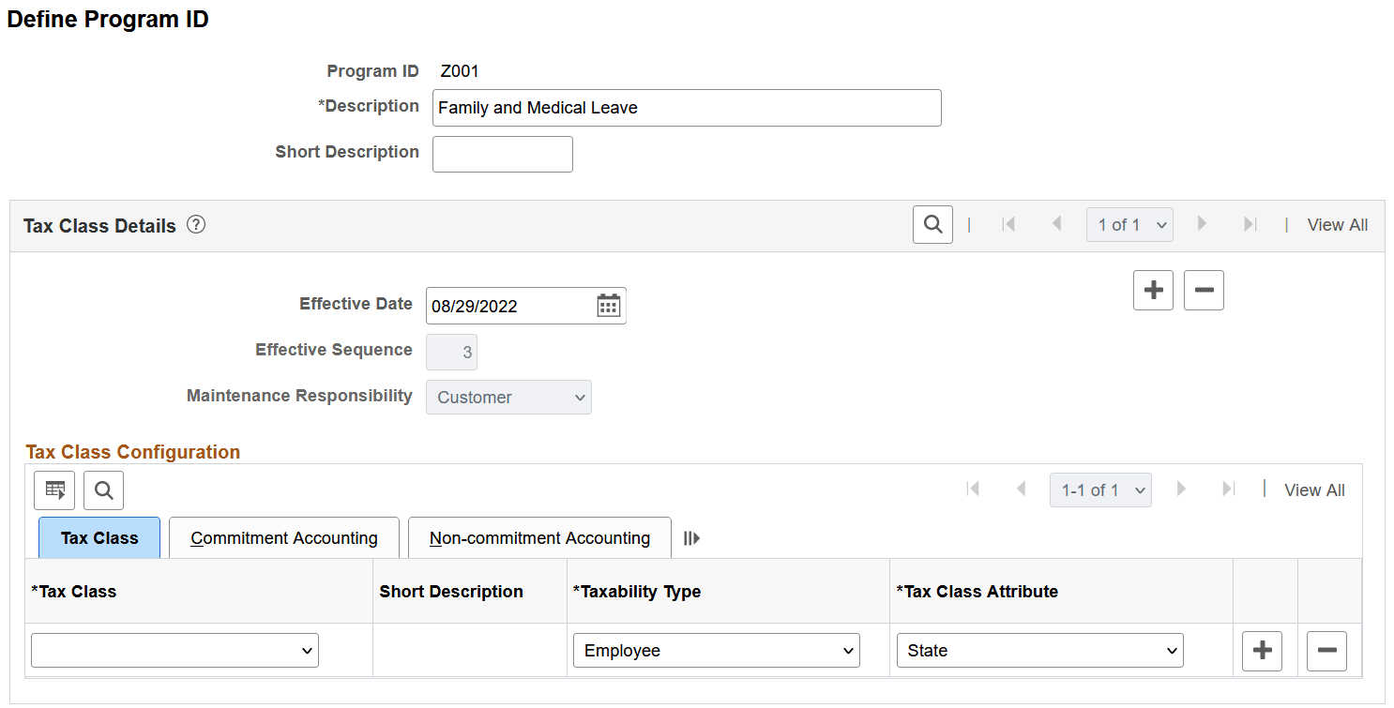Screen dimensions: 1394x708
Task: Click the previous row arrow in Tax Class Configuration
Action: click(1022, 489)
